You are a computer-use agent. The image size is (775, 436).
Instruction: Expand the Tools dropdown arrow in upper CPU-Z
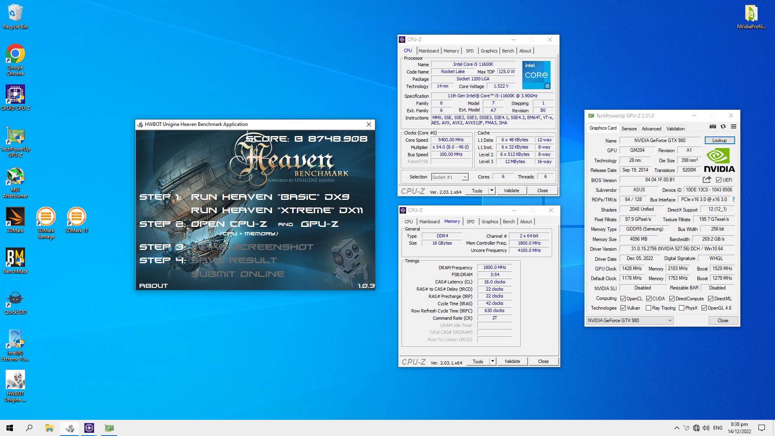[492, 191]
